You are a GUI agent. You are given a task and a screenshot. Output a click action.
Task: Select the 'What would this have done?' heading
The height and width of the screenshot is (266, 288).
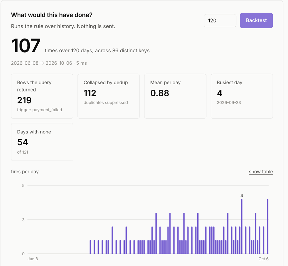click(x=52, y=15)
